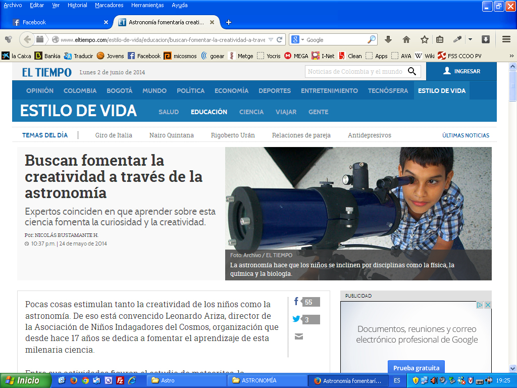
Task: Click the Prueba gratuita ad button
Action: pos(416,368)
